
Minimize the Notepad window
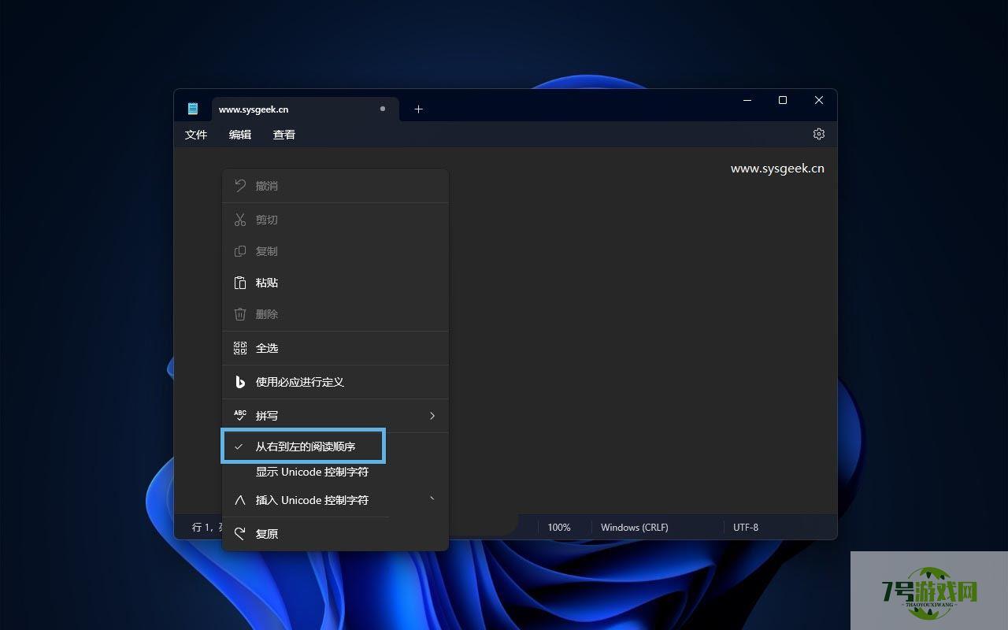pyautogui.click(x=747, y=100)
